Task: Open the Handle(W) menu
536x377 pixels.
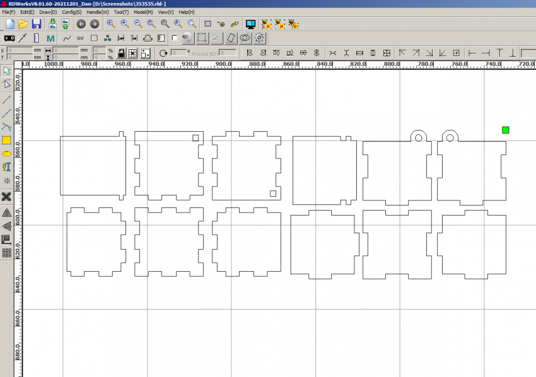Action: click(97, 12)
